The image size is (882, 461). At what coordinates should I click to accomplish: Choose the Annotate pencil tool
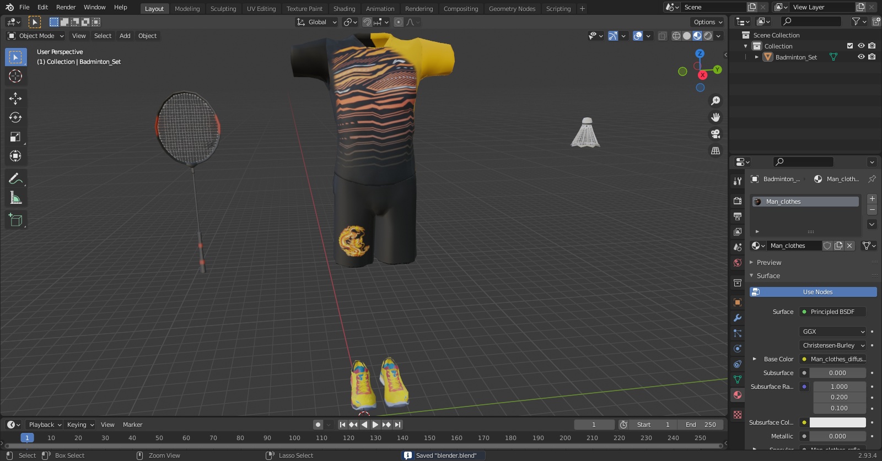coord(15,178)
